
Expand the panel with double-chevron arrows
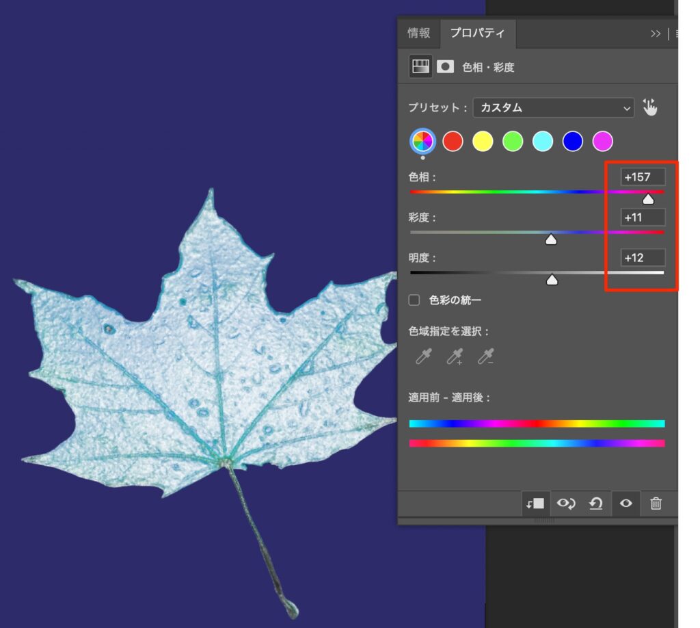coord(656,34)
